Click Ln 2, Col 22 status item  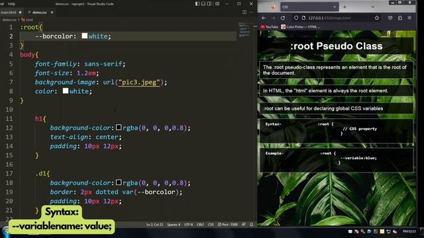(x=154, y=225)
